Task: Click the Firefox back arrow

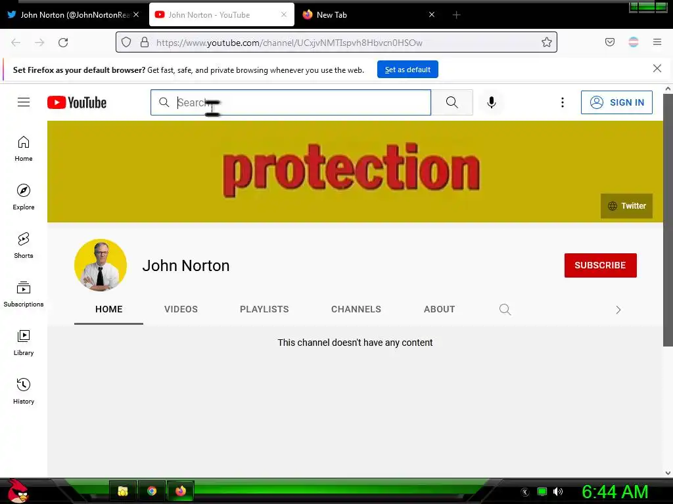Action: pyautogui.click(x=16, y=43)
